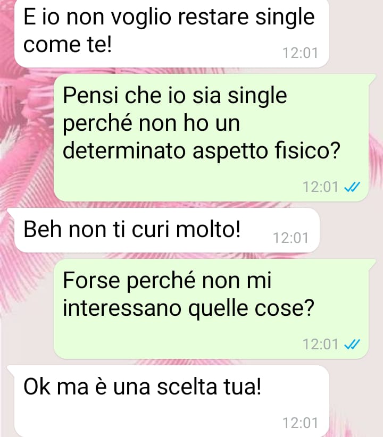
Task: Click the 12:01 time under 'aspetto fisico?'
Action: 321,187
